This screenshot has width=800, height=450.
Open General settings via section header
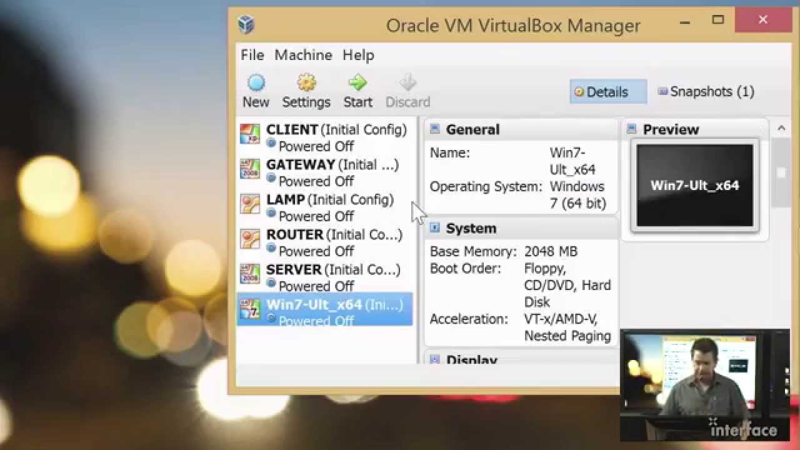coord(472,129)
